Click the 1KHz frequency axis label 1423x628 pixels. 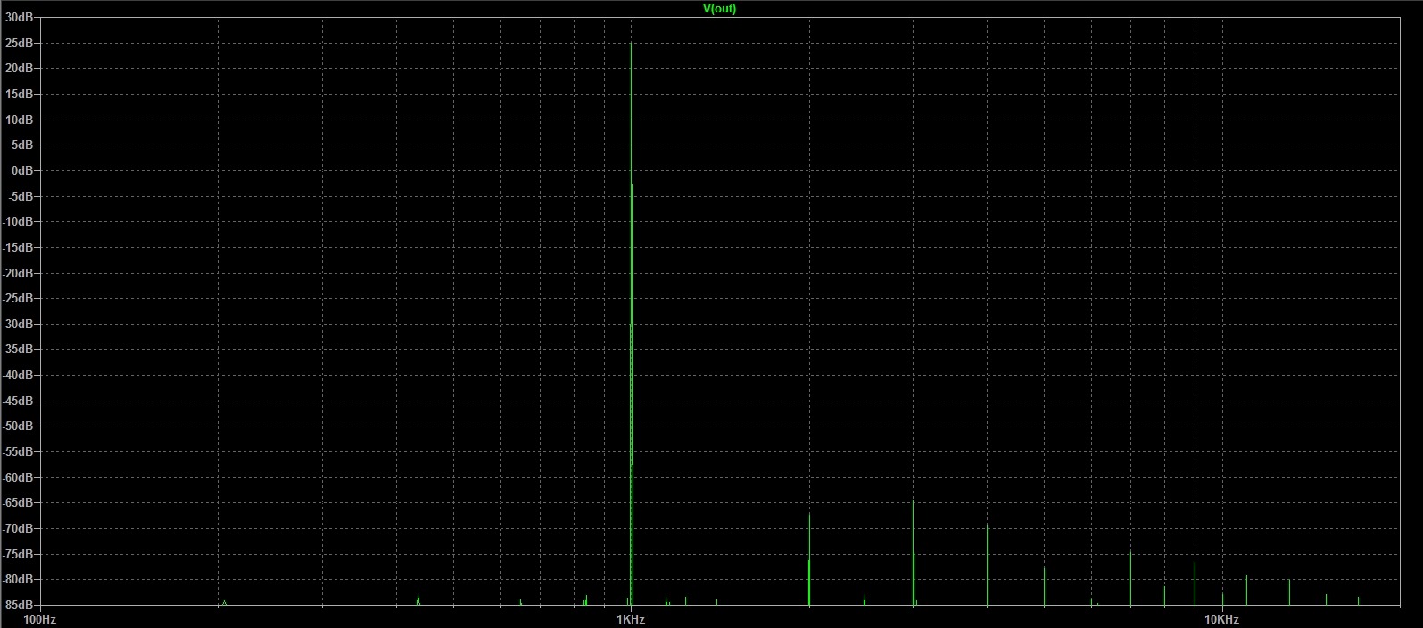point(630,619)
